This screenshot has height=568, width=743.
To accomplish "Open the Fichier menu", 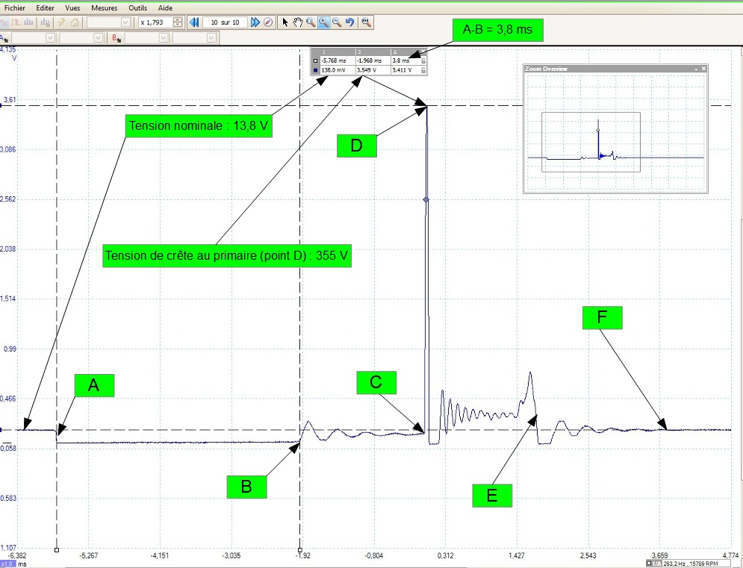I will coord(14,7).
